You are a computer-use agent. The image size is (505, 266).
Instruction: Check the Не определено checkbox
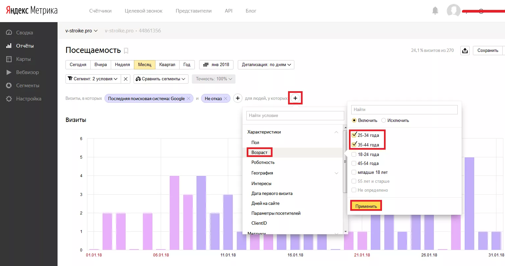[x=354, y=190]
